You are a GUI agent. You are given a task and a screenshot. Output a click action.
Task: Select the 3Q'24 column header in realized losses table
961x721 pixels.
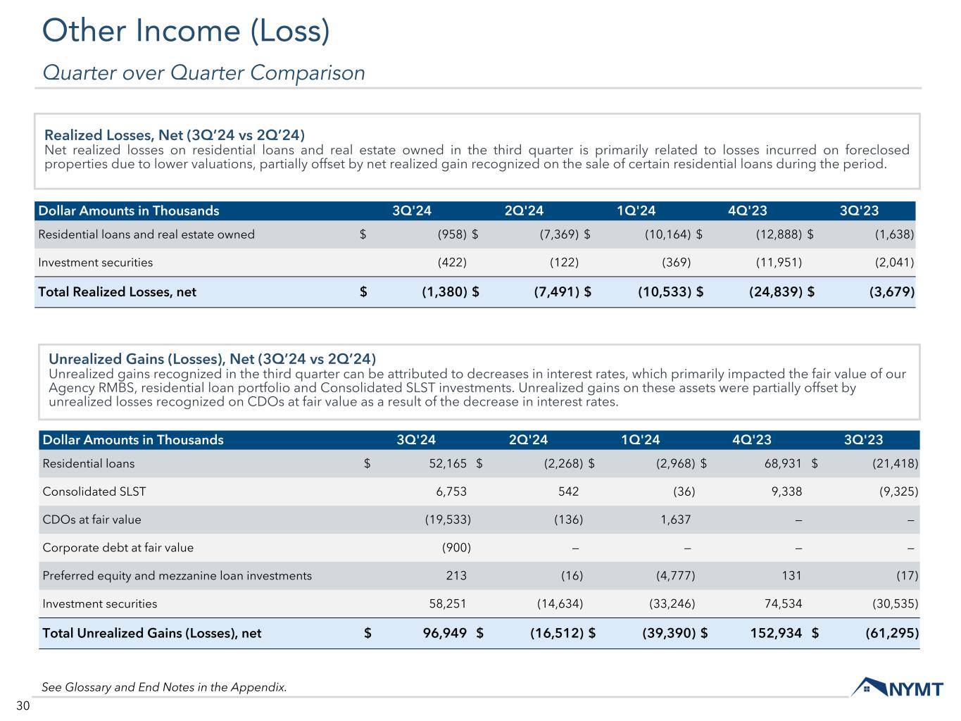pos(411,211)
